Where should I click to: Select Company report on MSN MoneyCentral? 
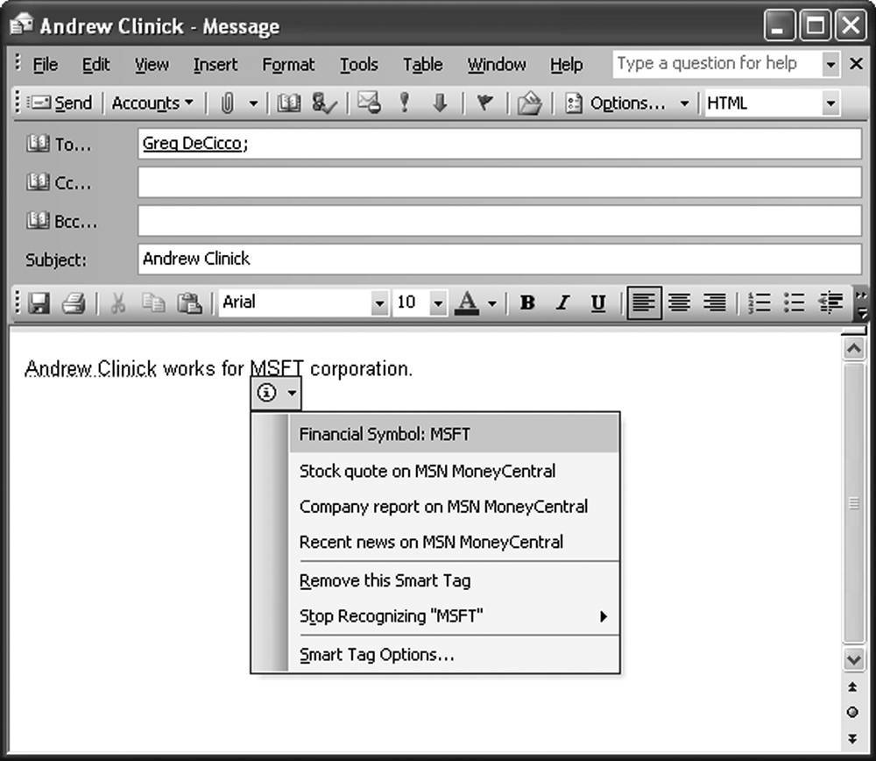point(454,507)
